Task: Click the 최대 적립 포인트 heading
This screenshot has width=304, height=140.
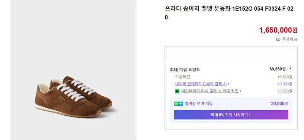Action: point(185,70)
